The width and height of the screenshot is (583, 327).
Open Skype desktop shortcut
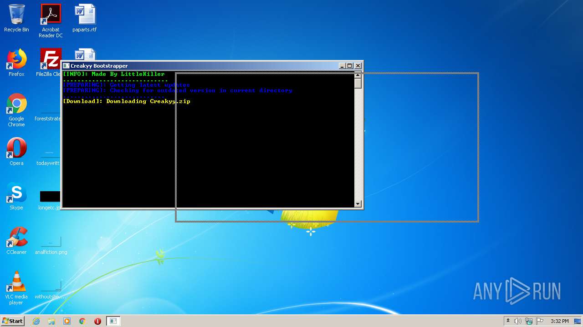pyautogui.click(x=16, y=196)
